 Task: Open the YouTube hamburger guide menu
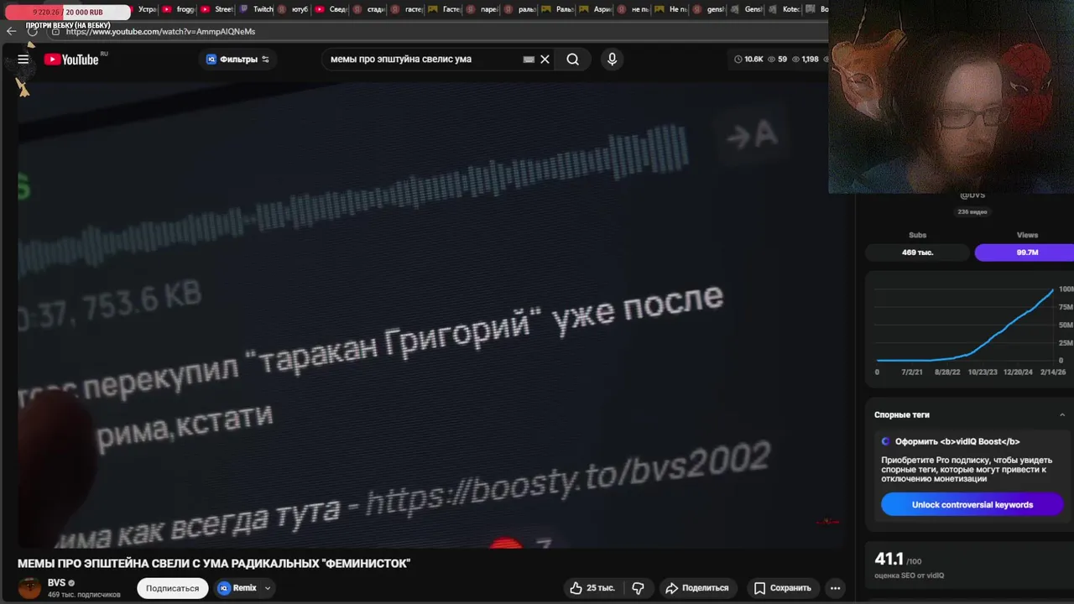(23, 59)
